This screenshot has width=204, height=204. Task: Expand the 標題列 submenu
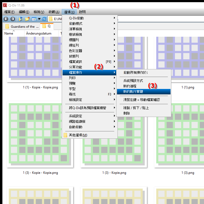pyautogui.click(x=90, y=40)
